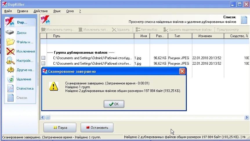
Task: Open the Действие menu
Action: tap(41, 11)
